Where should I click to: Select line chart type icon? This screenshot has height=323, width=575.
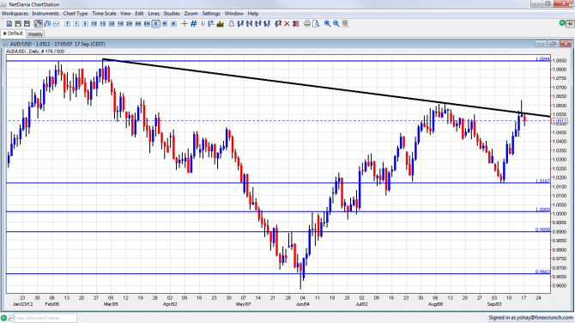[x=56, y=23]
